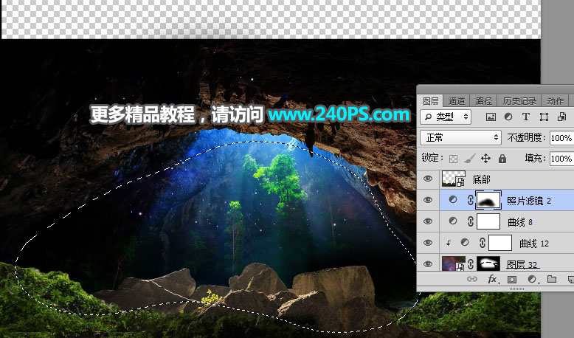Image resolution: width=574 pixels, height=338 pixels.
Task: Hide the 照片滤镜 2 layer
Action: pyautogui.click(x=428, y=200)
